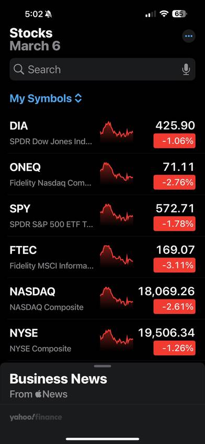Tap the silent mode bell icon
Viewport: 205px width, 444px height.
coord(49,14)
